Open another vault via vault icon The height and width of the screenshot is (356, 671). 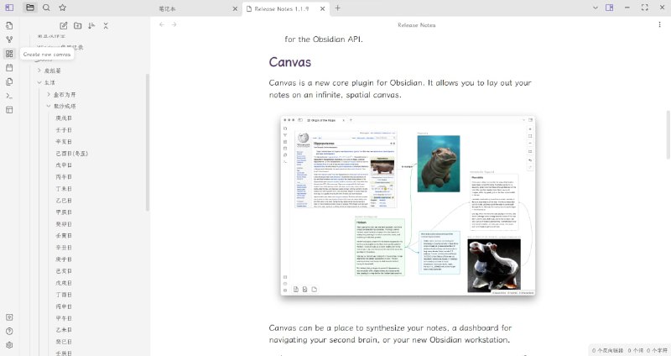click(9, 317)
